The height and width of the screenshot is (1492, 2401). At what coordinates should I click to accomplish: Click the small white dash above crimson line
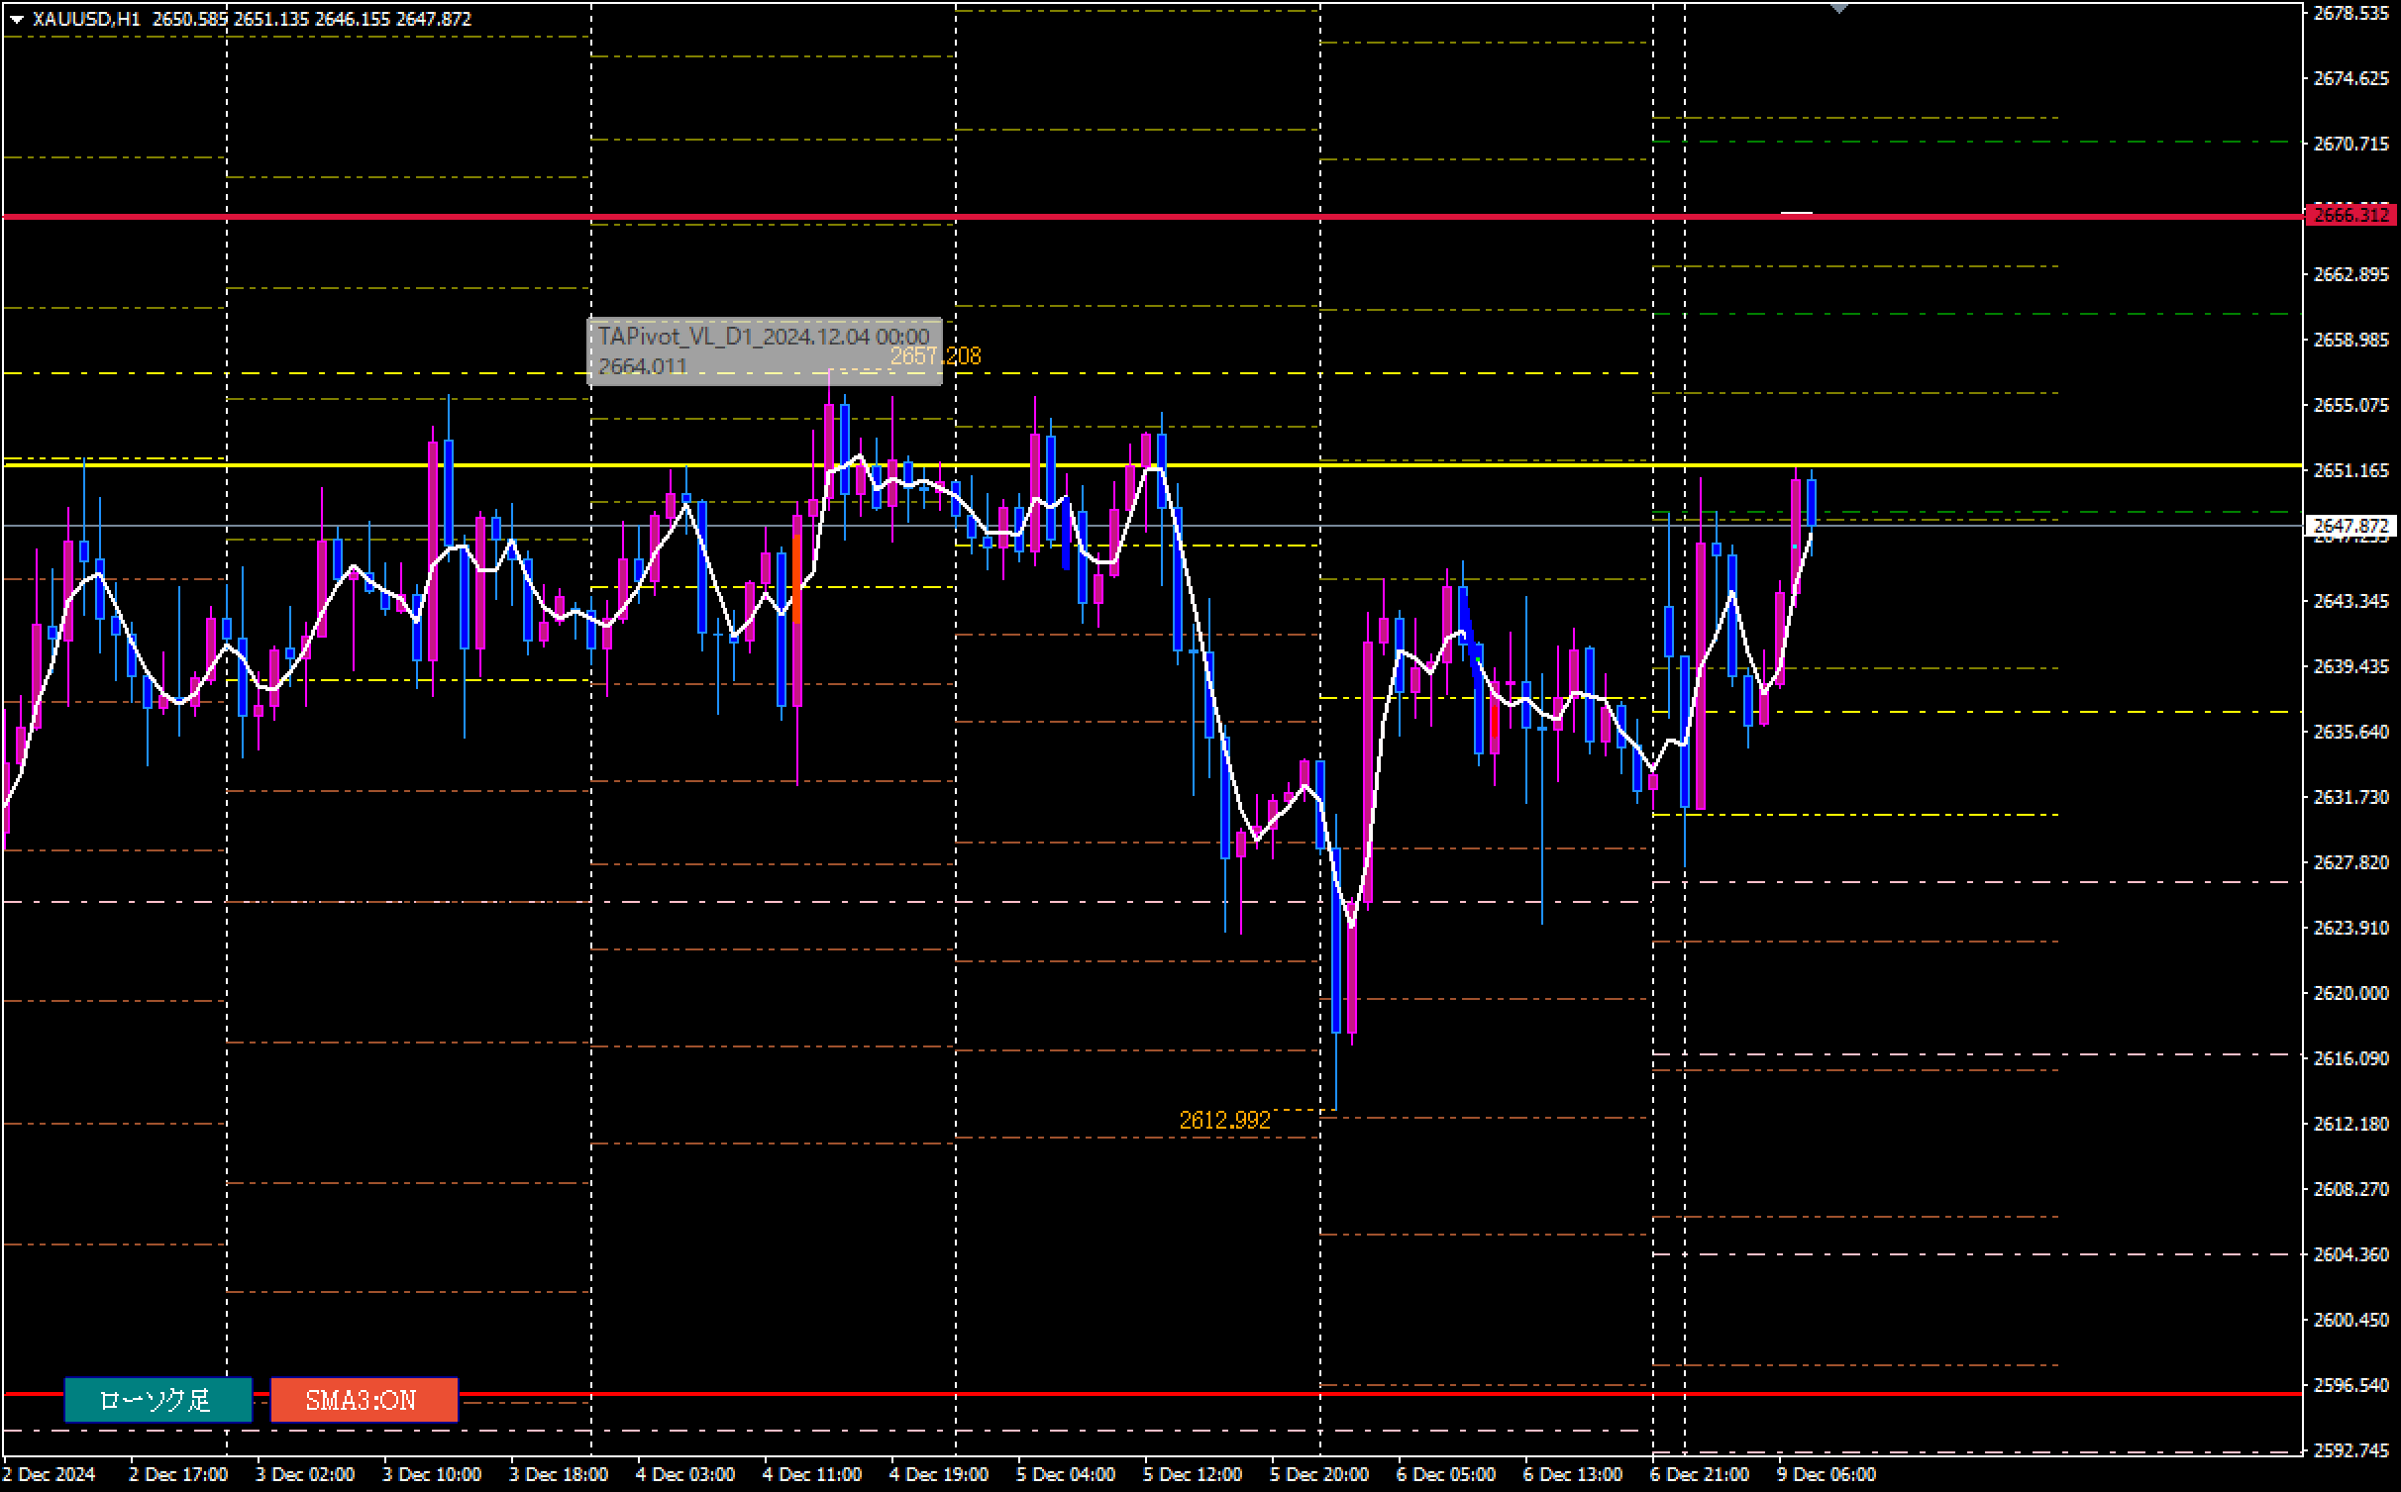tap(1796, 212)
